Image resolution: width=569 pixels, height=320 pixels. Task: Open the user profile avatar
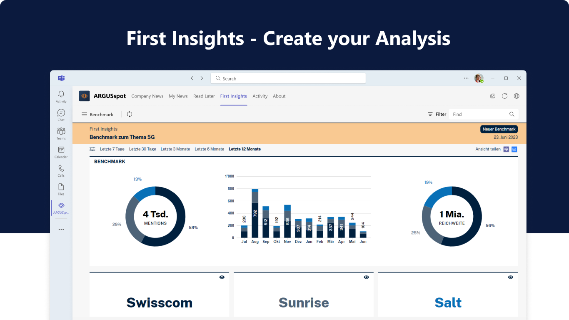point(479,78)
